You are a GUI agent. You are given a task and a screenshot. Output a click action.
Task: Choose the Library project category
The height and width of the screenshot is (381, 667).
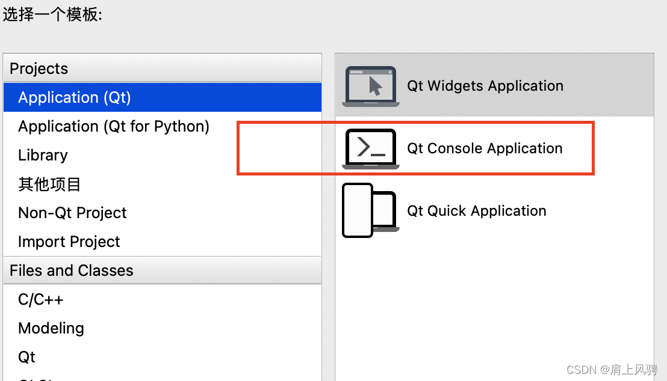point(163,155)
